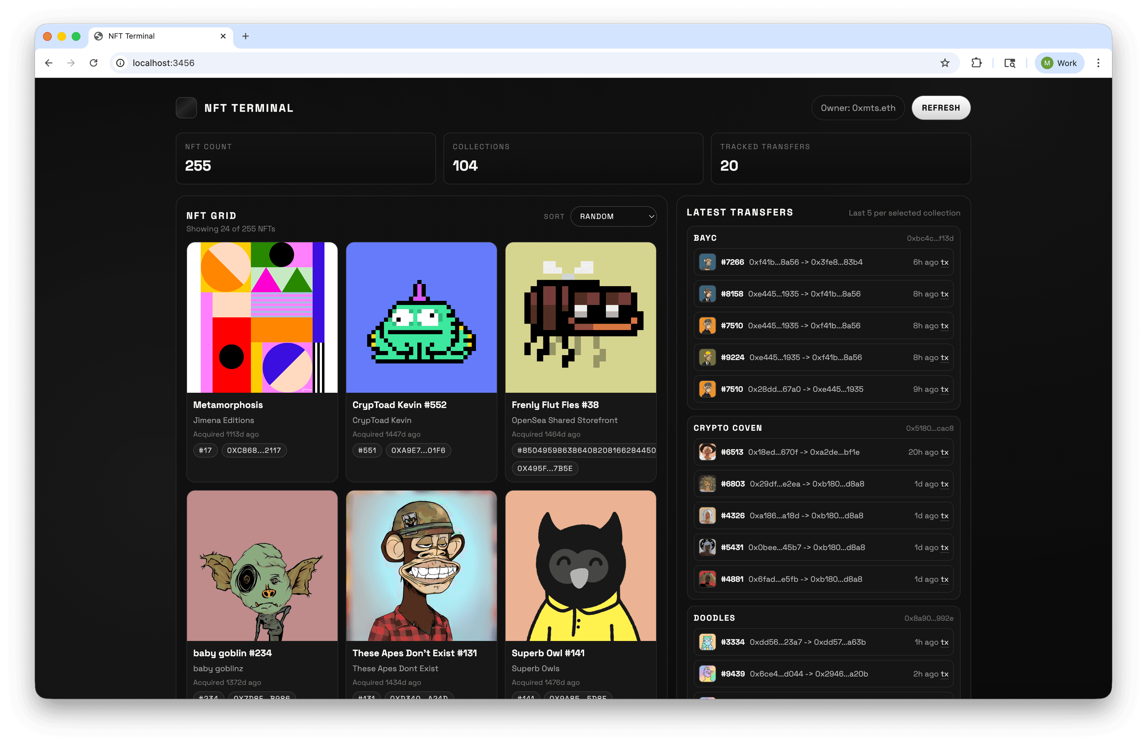Screen dimensions: 1147x745
Task: Click the NFT Terminal logo icon
Action: coord(186,108)
